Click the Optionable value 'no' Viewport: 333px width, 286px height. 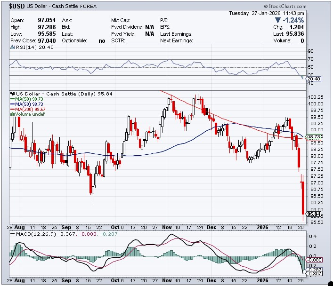pos(102,41)
